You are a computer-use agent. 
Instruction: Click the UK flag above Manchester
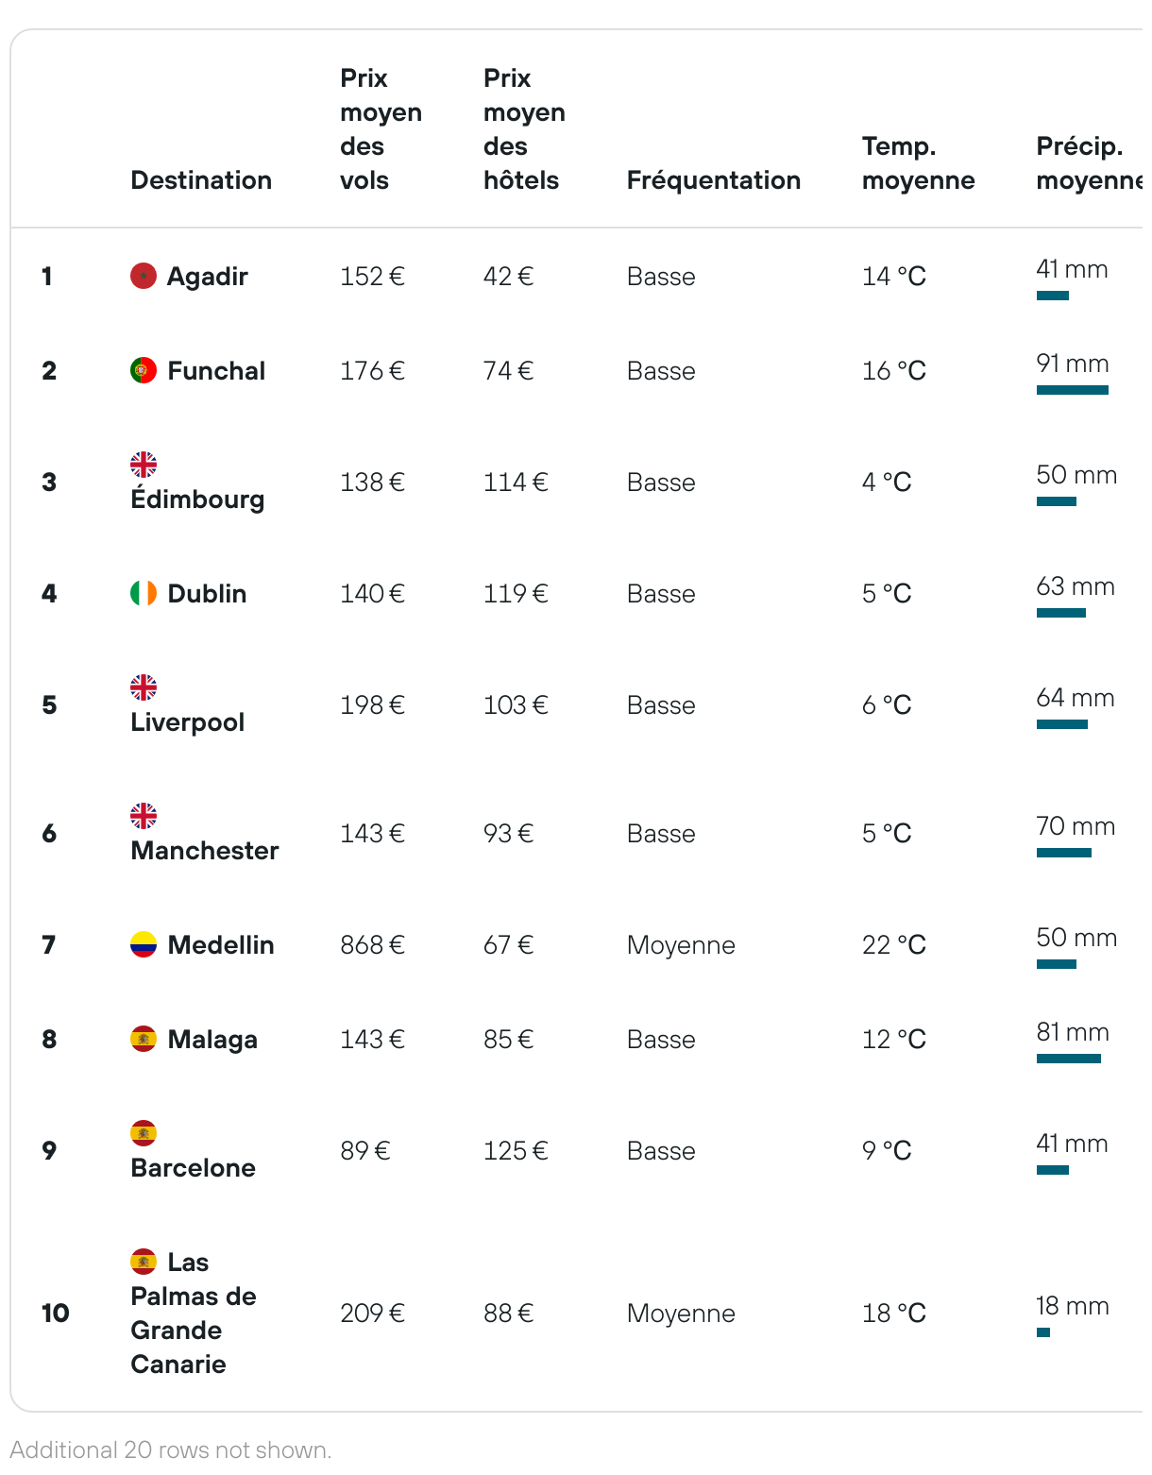click(x=144, y=816)
